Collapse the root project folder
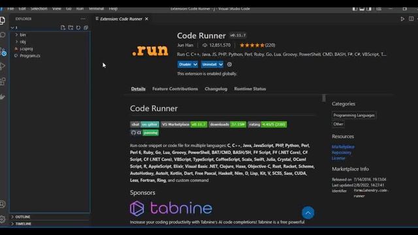418x235 pixels. 12,27
